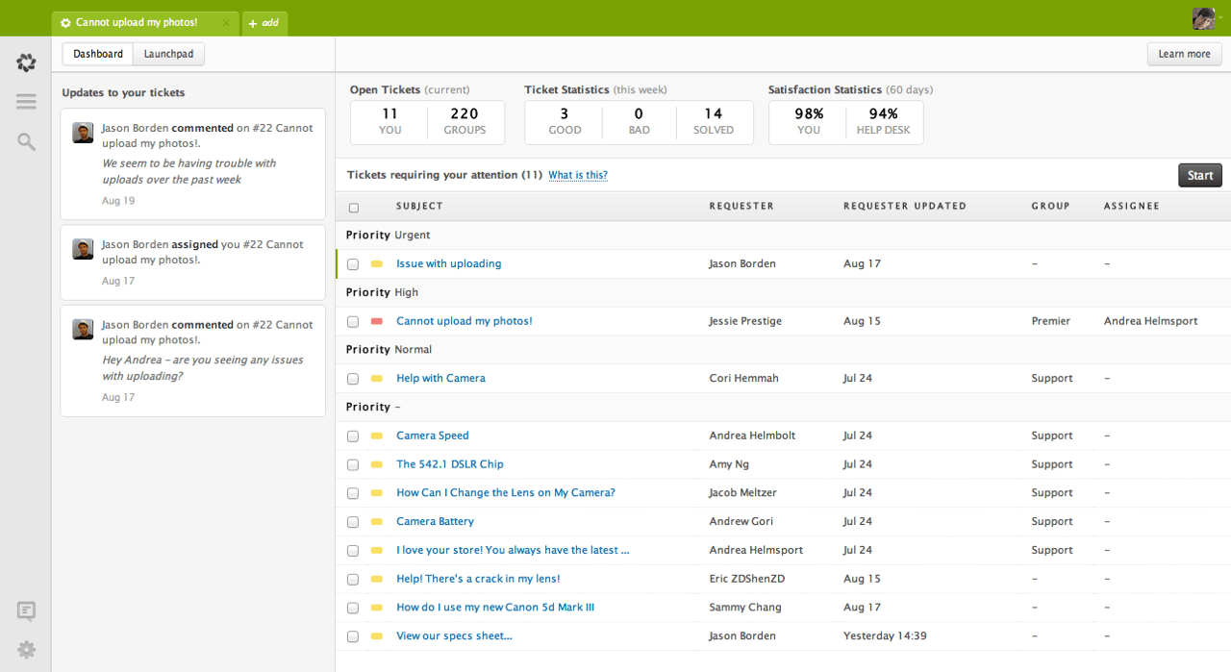Click the Zendesk home icon atop the sidebar
This screenshot has width=1231, height=672.
point(26,62)
